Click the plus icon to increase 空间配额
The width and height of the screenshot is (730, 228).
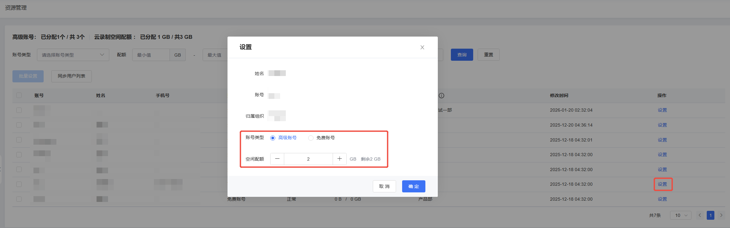tap(340, 159)
